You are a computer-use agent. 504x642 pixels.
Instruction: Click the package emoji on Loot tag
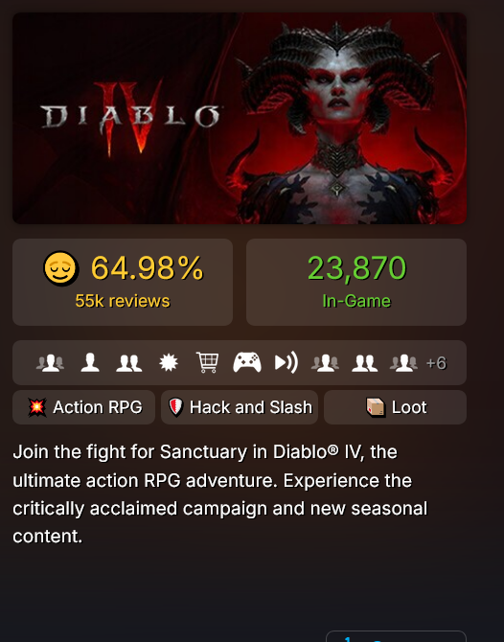click(376, 407)
